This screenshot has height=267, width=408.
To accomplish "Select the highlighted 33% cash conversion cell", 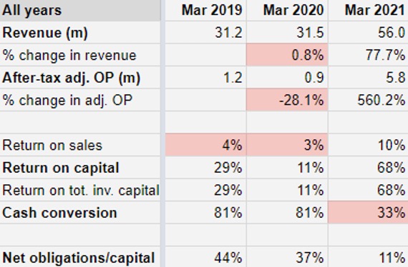I will [x=368, y=213].
